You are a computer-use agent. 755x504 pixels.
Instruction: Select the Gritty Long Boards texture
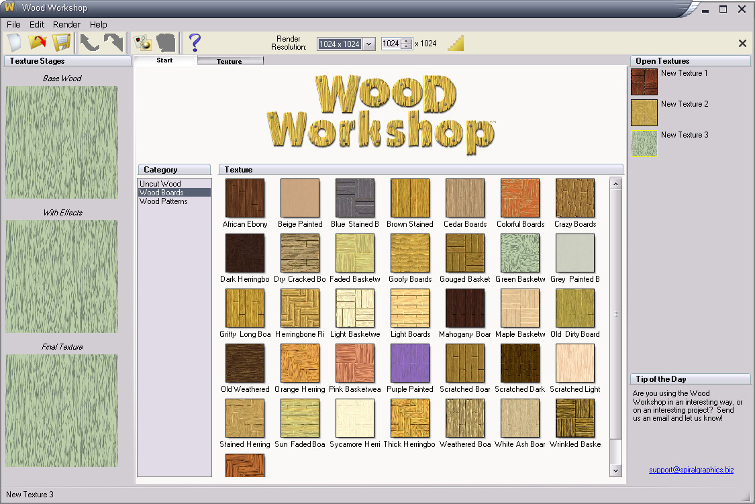(x=245, y=308)
